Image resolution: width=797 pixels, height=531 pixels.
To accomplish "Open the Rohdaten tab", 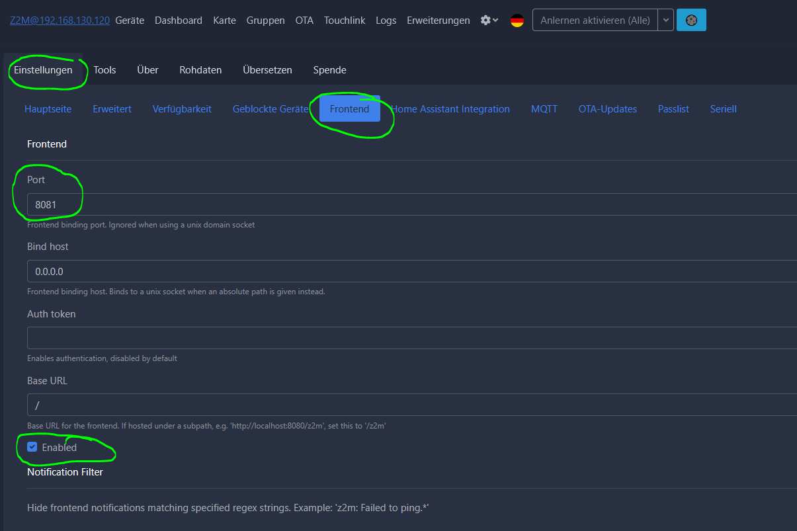I will pos(200,69).
